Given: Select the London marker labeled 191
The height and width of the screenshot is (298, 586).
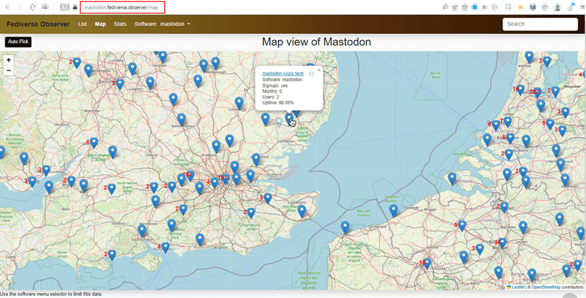Looking at the screenshot, I should point(225,179).
